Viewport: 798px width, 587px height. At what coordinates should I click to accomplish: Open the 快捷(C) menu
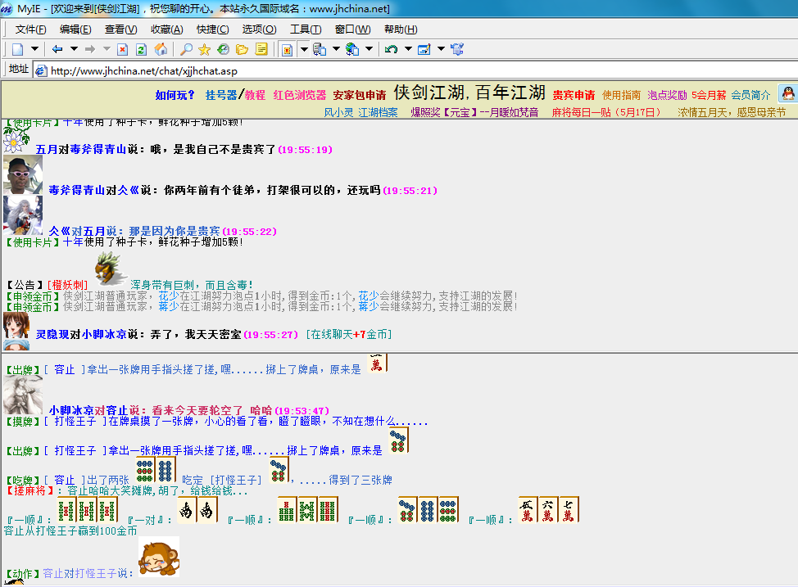213,29
